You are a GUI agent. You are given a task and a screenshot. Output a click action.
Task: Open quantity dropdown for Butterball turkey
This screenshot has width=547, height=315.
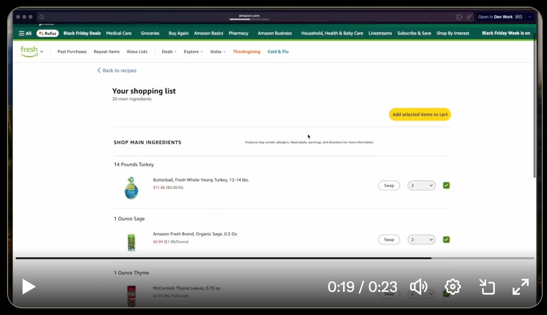tap(422, 185)
